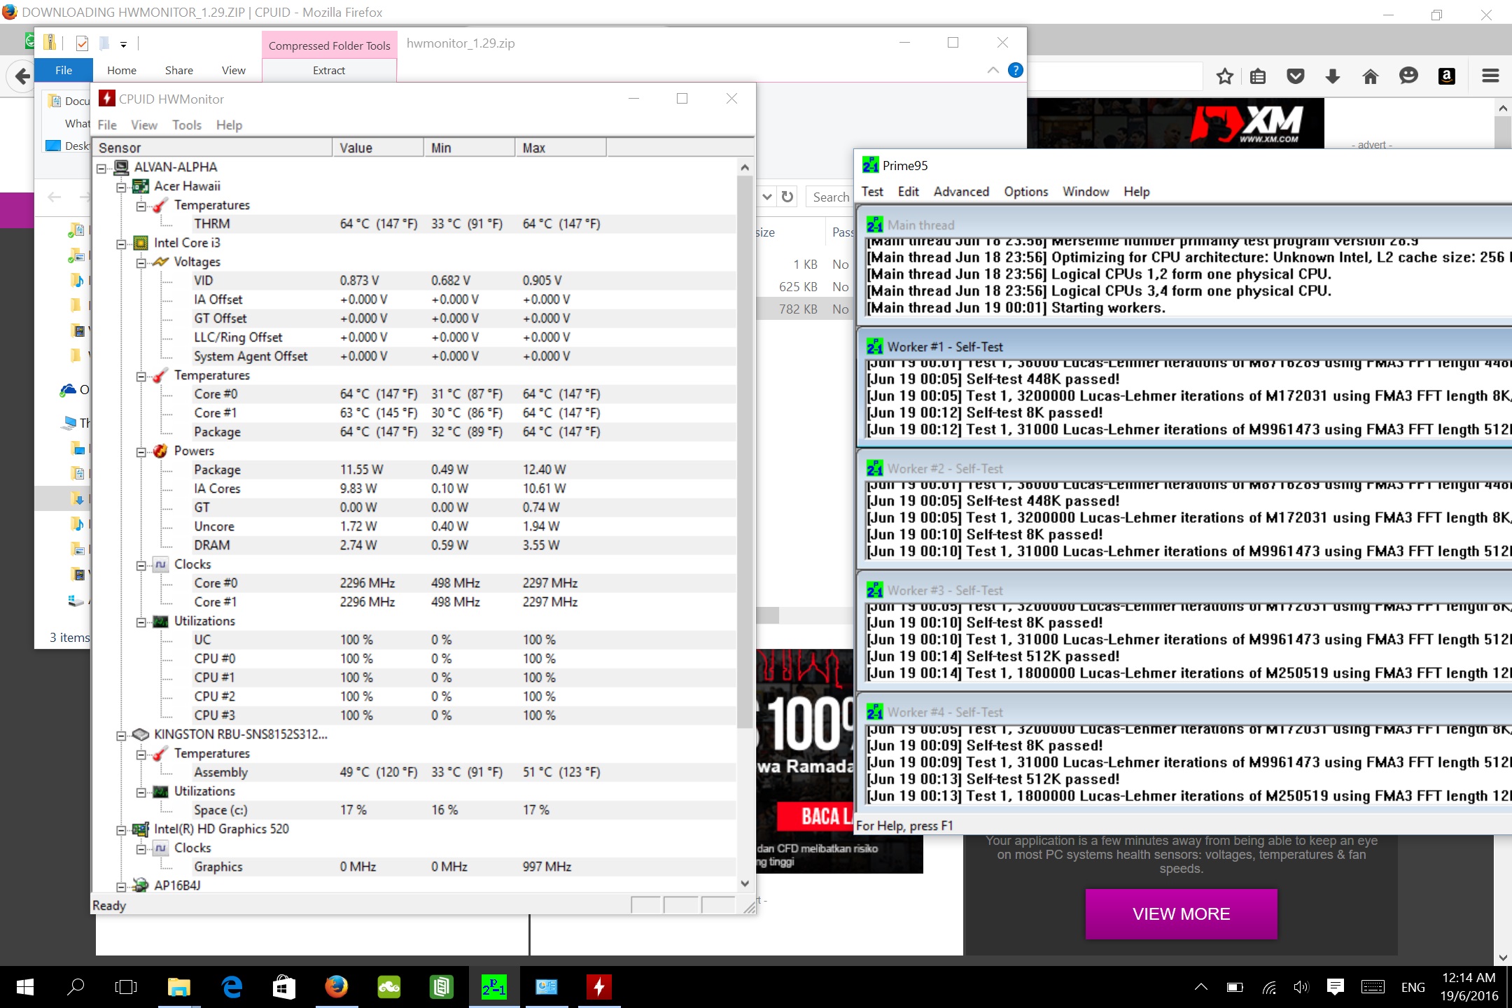Click the Firefox home icon
The image size is (1512, 1008).
1371,76
